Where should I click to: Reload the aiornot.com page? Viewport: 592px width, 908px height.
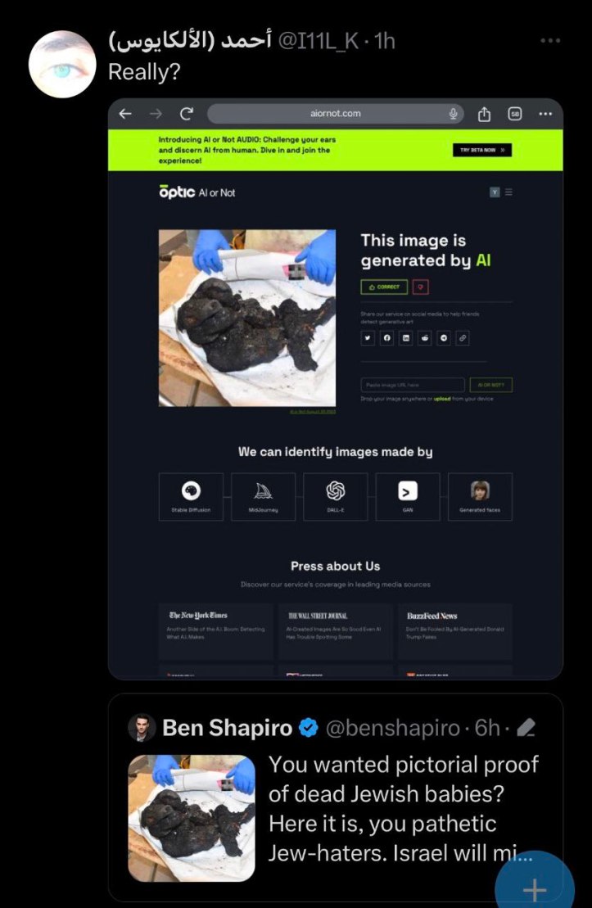point(186,114)
